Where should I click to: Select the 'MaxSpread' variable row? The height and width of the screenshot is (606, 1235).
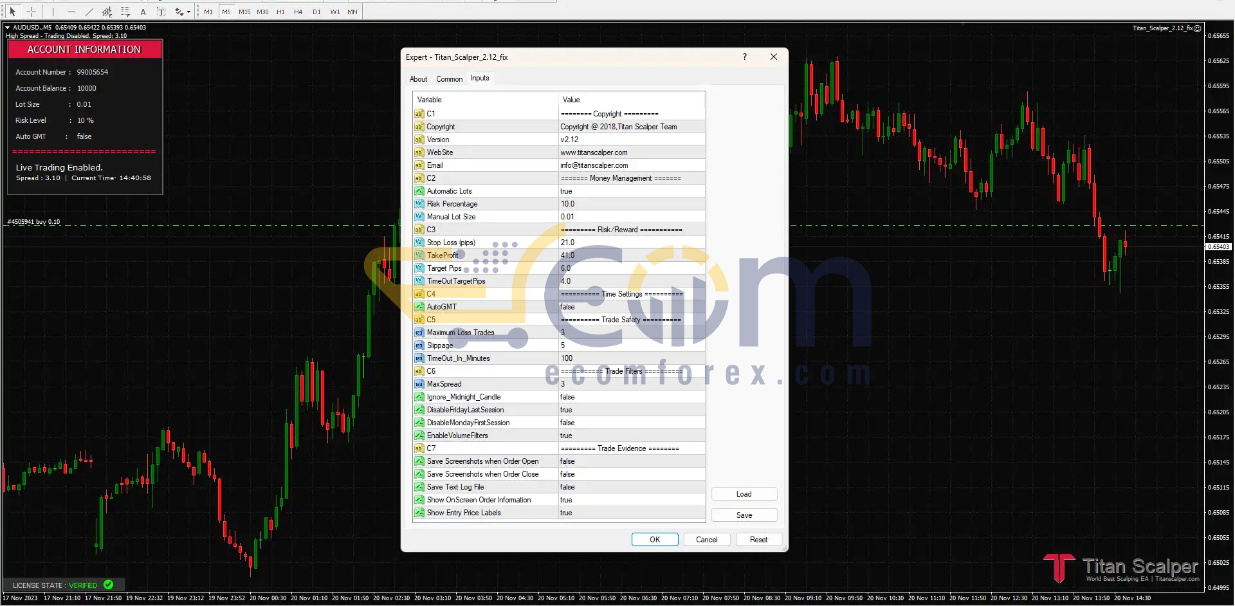[x=559, y=384]
